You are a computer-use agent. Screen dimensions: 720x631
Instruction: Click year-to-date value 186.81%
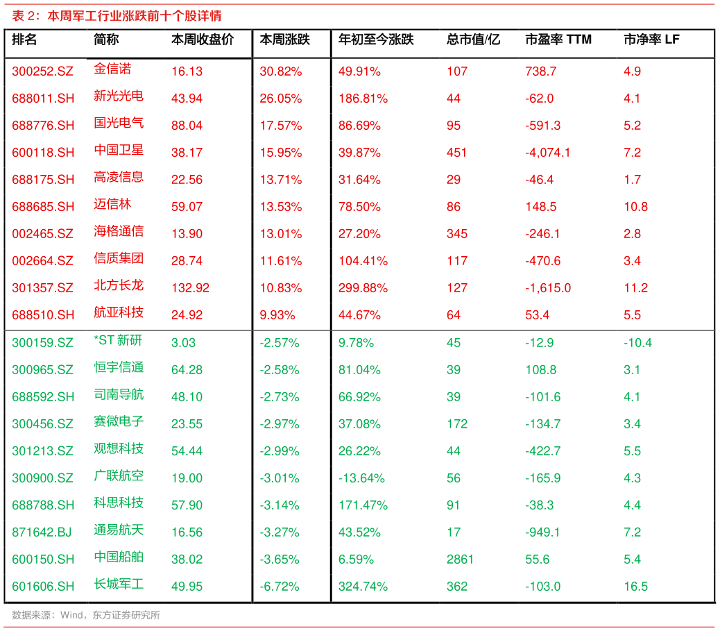[x=363, y=99]
